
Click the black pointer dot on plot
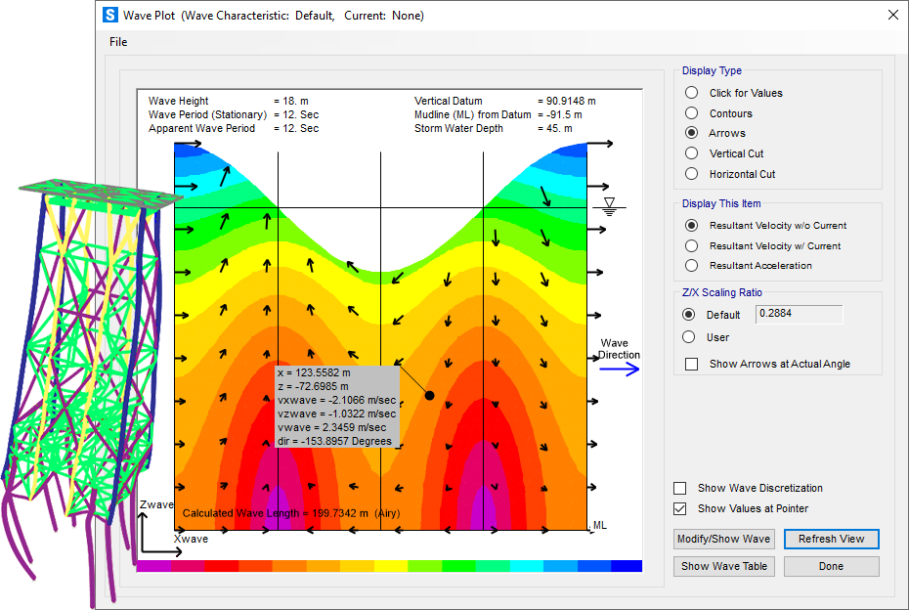click(429, 395)
